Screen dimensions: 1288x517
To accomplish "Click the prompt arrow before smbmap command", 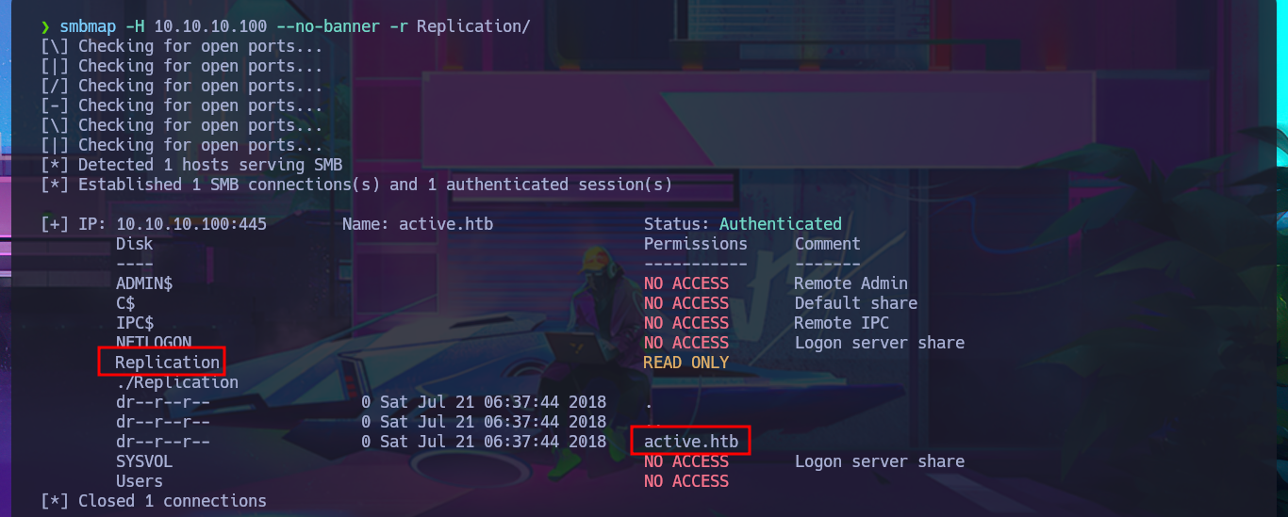I will tap(45, 26).
